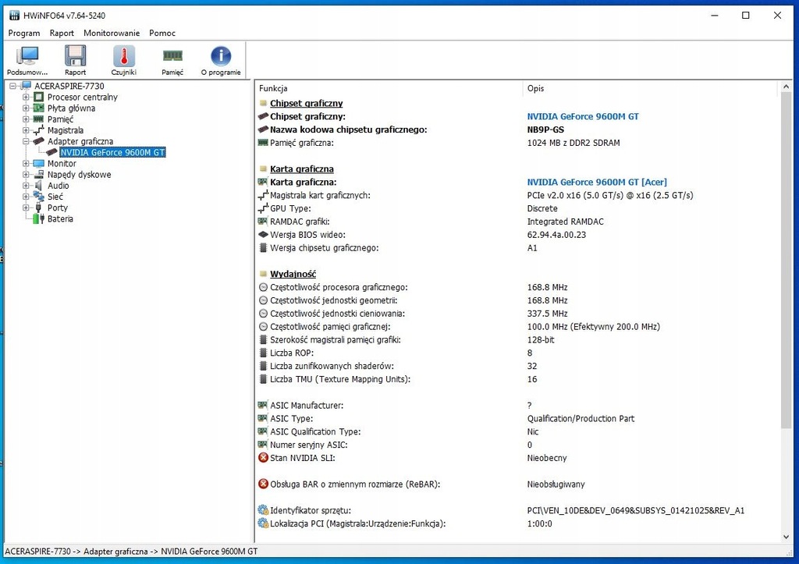Click the status bar path text

[131, 552]
